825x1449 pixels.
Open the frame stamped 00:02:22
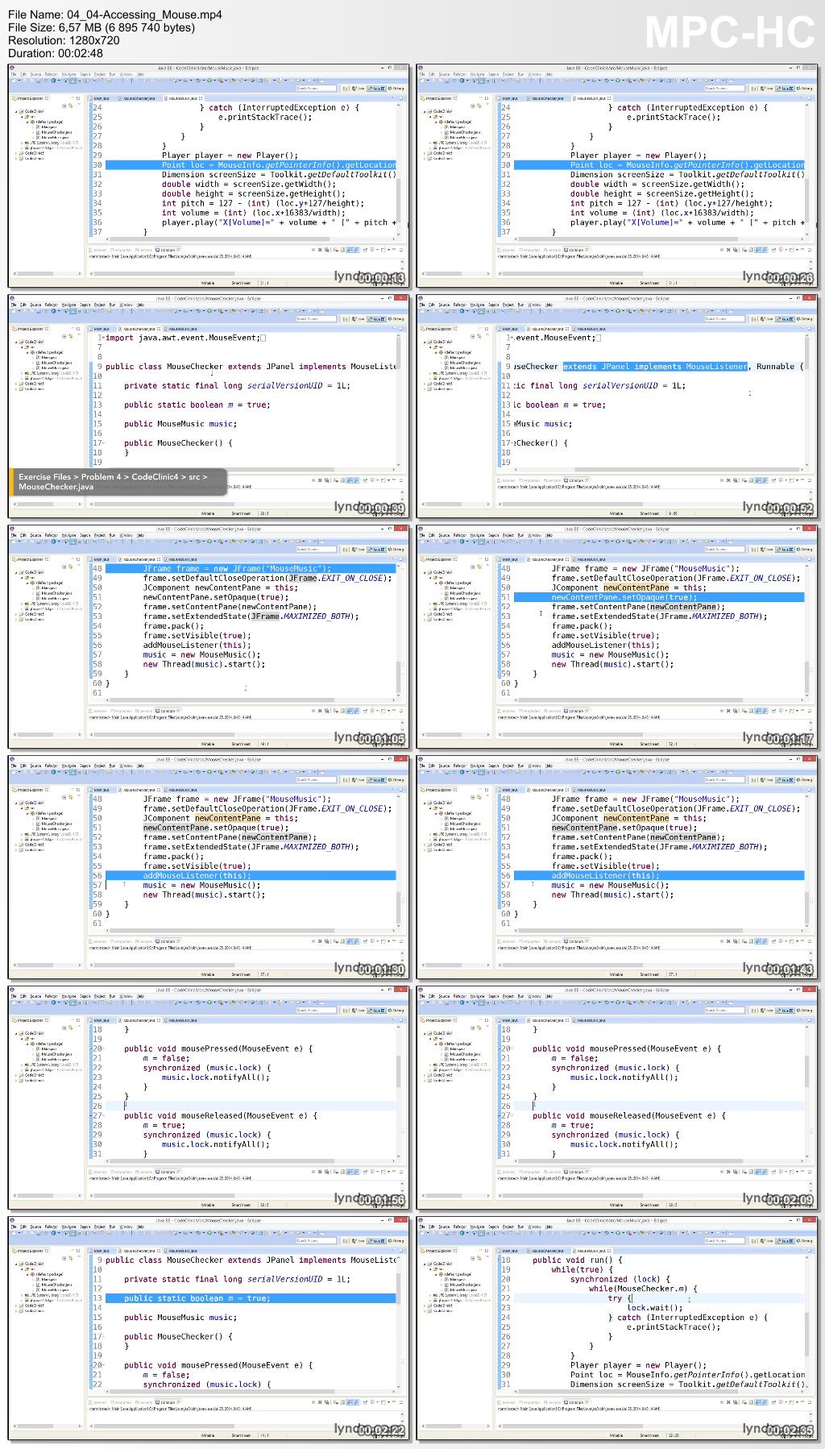209,1328
